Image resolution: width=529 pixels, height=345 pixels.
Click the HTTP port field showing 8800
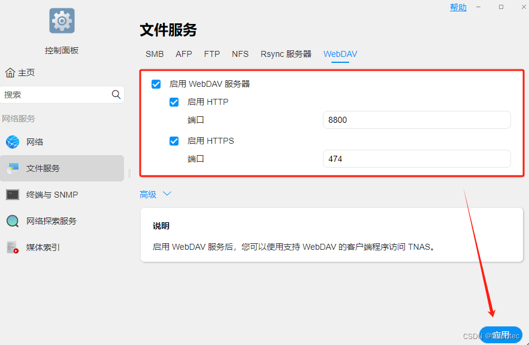[416, 120]
